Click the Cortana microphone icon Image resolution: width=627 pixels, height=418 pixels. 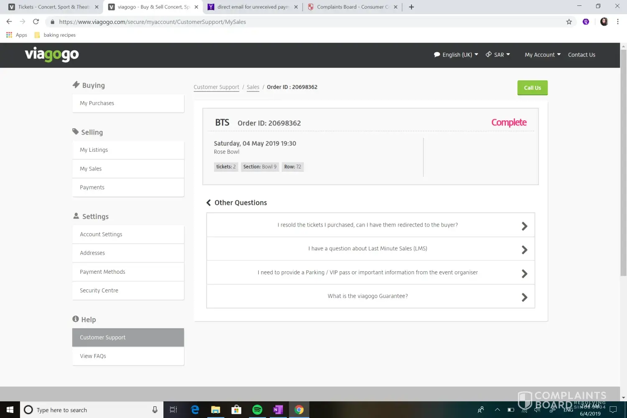coord(155,410)
